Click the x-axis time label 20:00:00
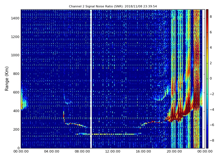This screenshot has width=219, height=164. point(174,151)
